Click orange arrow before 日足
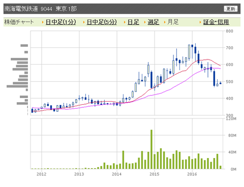This screenshot has height=187, width=244. click(x=125, y=22)
